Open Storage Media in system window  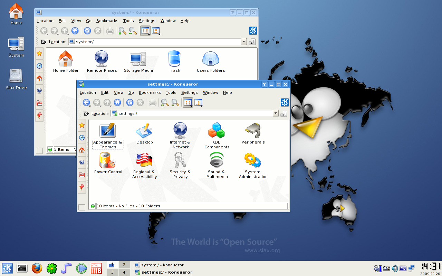tap(138, 59)
